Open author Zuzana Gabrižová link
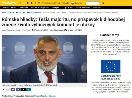Viewport: 132px width, 98px height. pyautogui.click(x=13, y=30)
